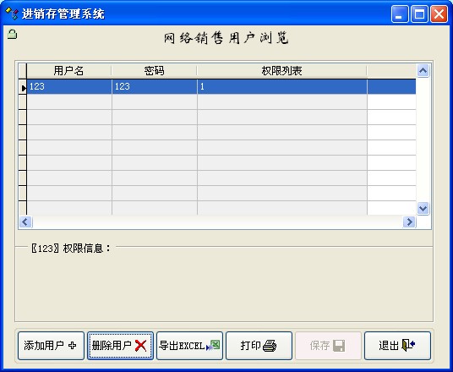Click the printer icon on 打印

click(270, 346)
